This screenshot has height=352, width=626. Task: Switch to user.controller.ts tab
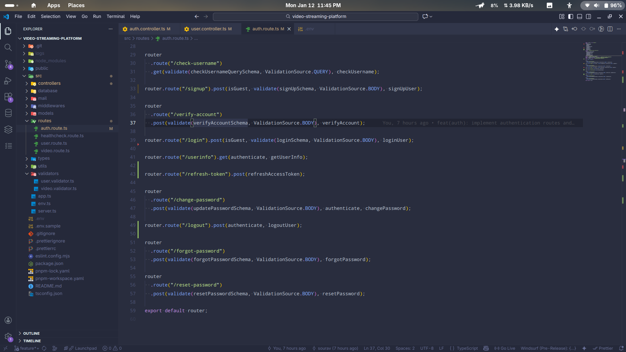click(209, 29)
